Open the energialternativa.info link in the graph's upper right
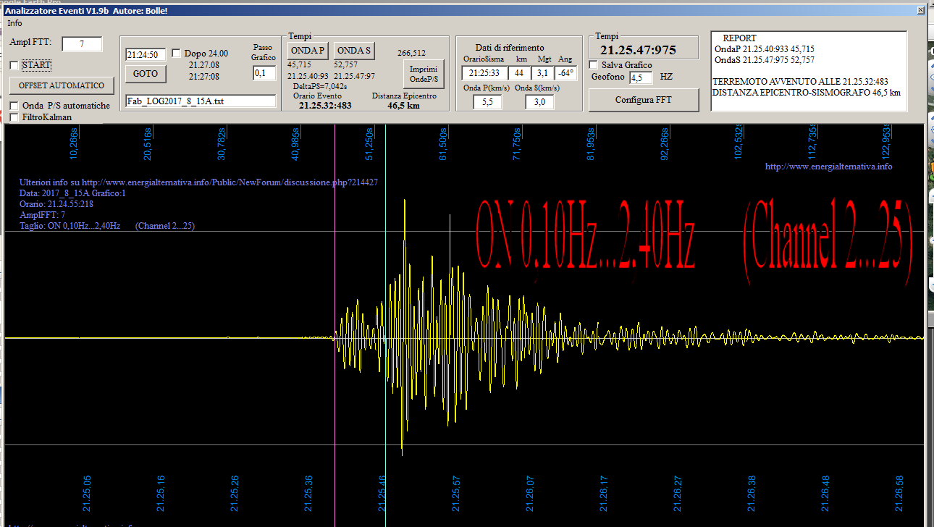 828,166
